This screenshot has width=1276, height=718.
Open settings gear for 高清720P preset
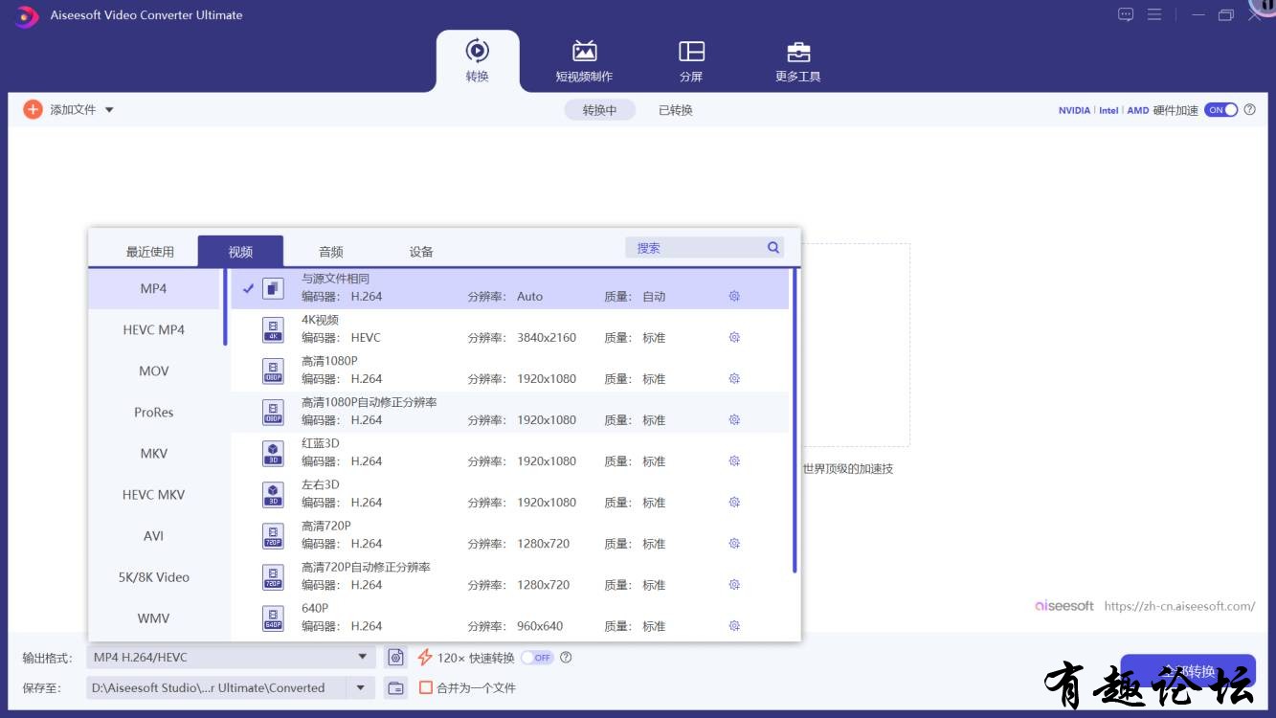(734, 544)
